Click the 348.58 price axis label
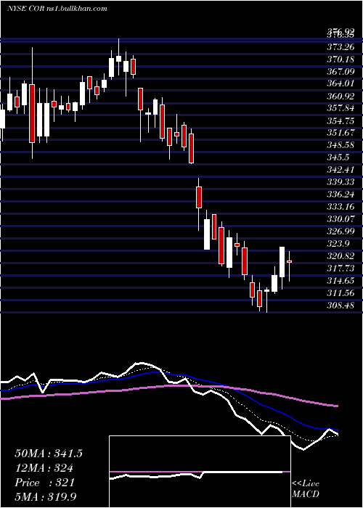This screenshot has height=508, width=363. click(x=340, y=145)
